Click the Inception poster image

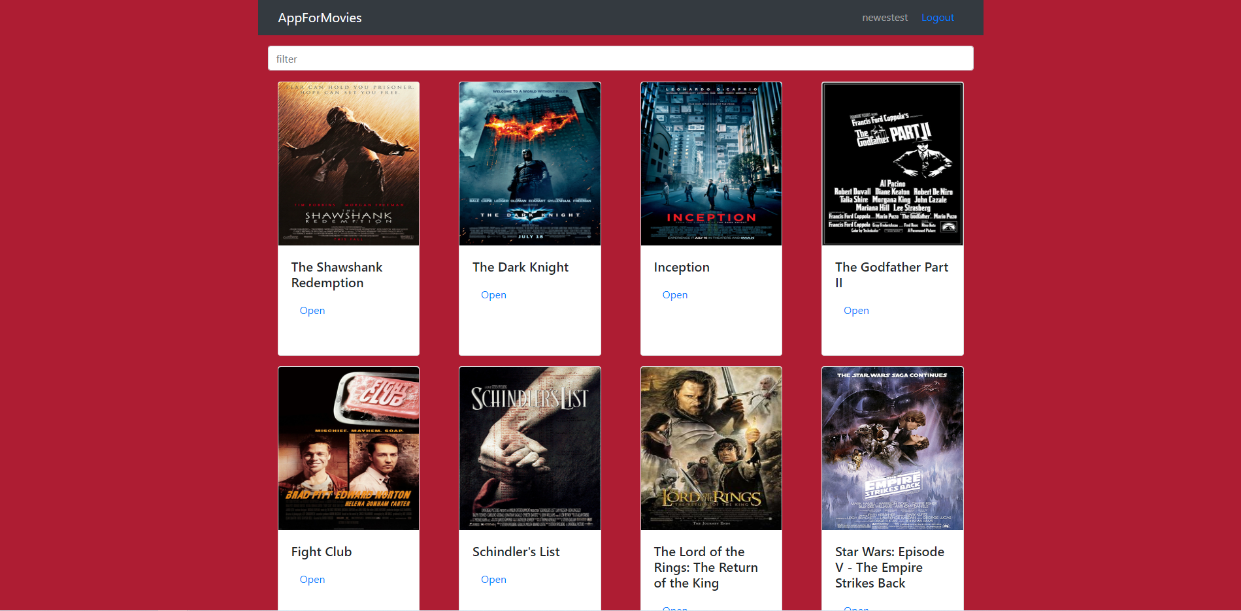[x=711, y=163]
